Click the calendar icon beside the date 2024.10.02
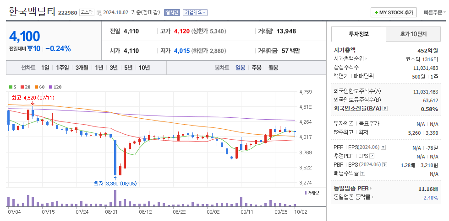The image size is (449, 221). pos(99,13)
